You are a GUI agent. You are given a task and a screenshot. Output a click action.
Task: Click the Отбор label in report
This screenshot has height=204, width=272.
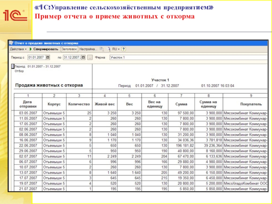19,71
